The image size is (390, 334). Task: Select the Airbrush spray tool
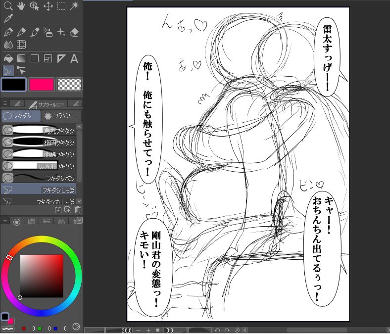[48, 32]
